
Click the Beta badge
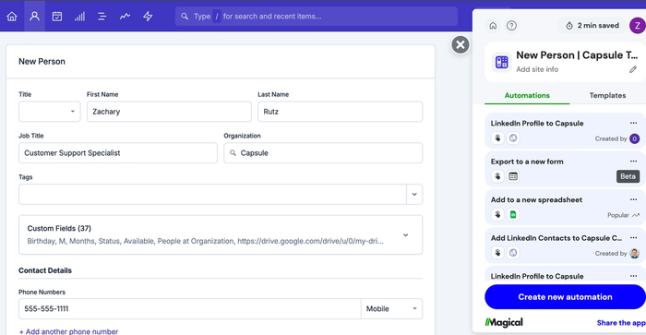point(628,176)
